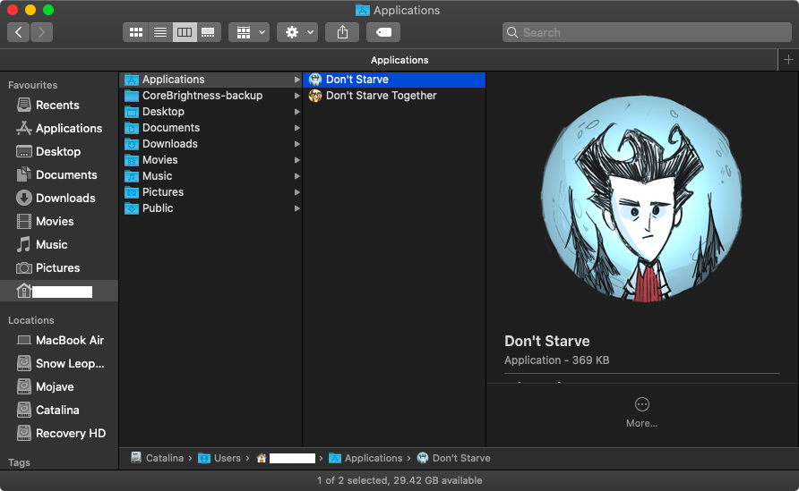This screenshot has height=491, width=799.
Task: Open Desktop in the sidebar
Action: tap(59, 152)
